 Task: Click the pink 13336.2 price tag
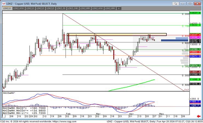pos(195,37)
